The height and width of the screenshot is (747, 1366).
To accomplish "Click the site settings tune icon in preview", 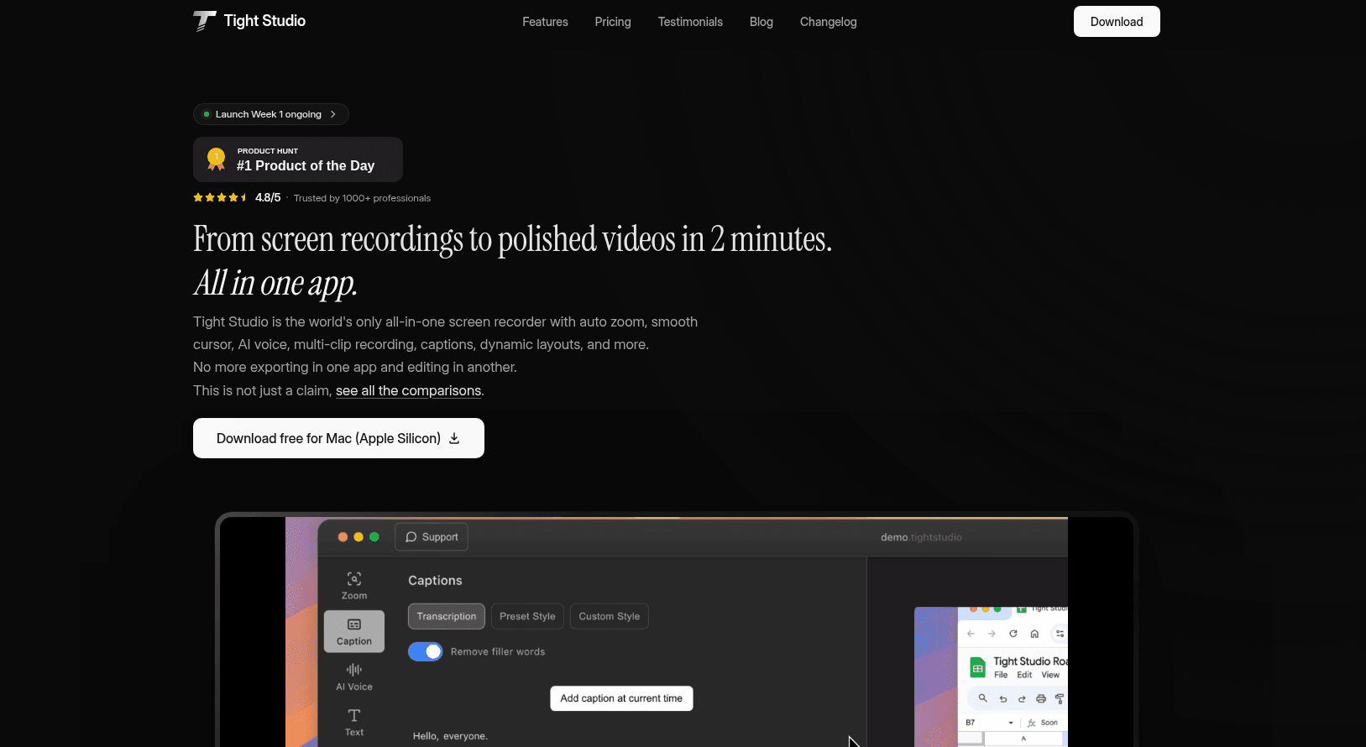I will click(x=1060, y=634).
